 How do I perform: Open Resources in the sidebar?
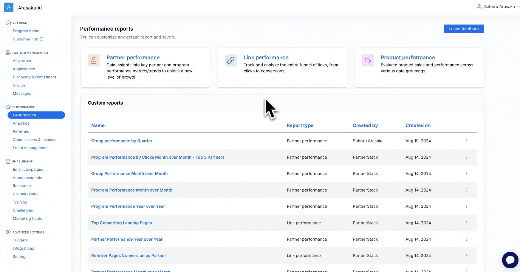(22, 186)
